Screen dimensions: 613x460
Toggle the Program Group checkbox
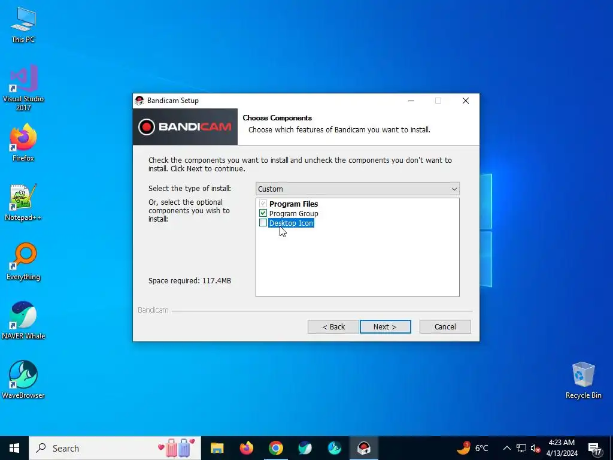(263, 213)
